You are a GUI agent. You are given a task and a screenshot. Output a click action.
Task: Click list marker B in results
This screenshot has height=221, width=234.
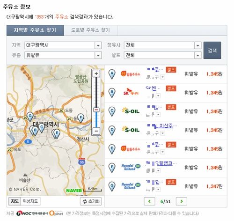(112, 93)
